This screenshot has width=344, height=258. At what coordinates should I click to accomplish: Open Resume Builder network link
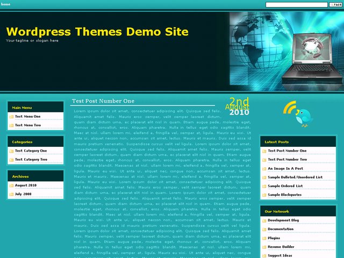[281, 247]
